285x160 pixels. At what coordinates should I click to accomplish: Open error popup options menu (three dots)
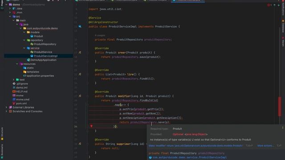pos(283,128)
